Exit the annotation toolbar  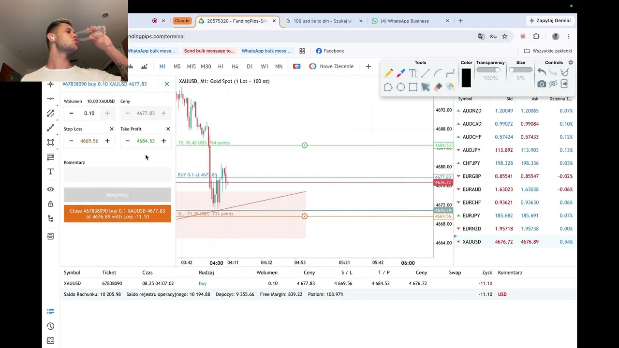point(564,84)
